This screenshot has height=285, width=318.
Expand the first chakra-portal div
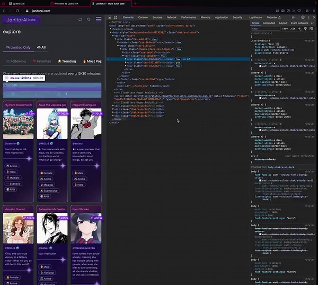point(113,106)
